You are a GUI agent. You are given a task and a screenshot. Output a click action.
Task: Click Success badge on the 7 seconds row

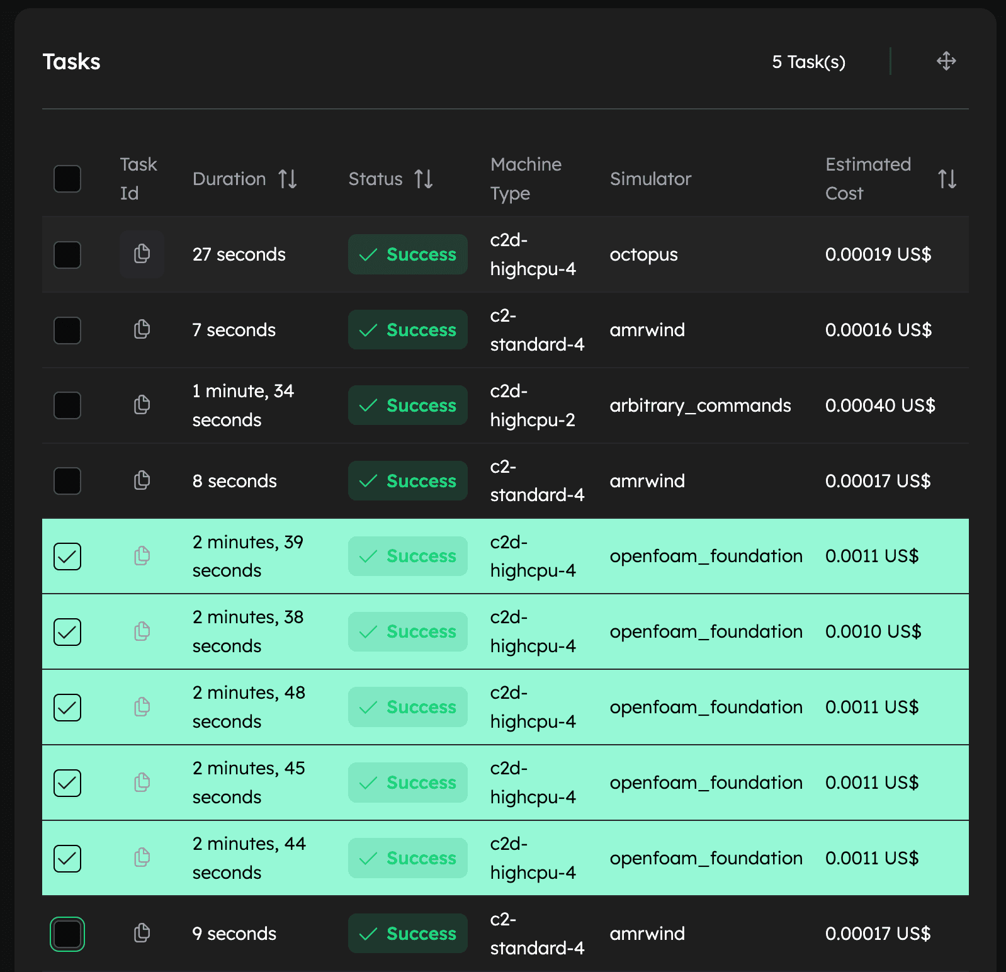(408, 330)
